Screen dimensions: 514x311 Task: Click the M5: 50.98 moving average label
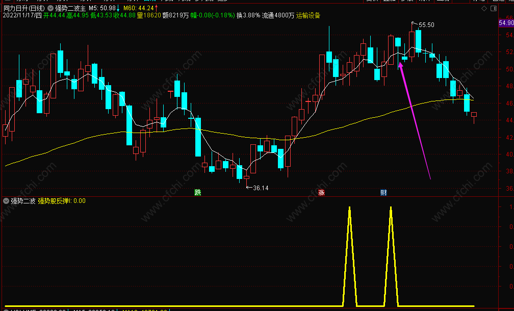click(102, 8)
